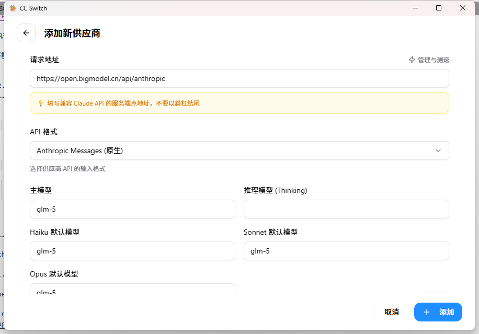Click the lightning bolt speed test icon

click(x=412, y=60)
